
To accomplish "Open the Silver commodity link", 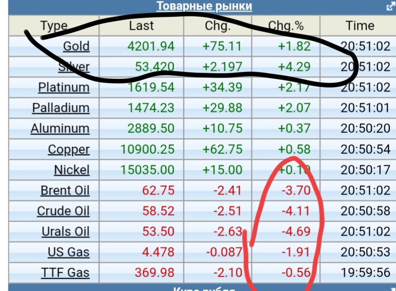I will [x=74, y=67].
